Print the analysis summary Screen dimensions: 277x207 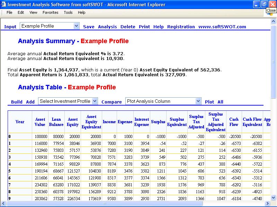tap(144, 27)
